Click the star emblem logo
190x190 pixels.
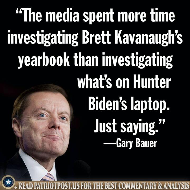tap(8, 182)
